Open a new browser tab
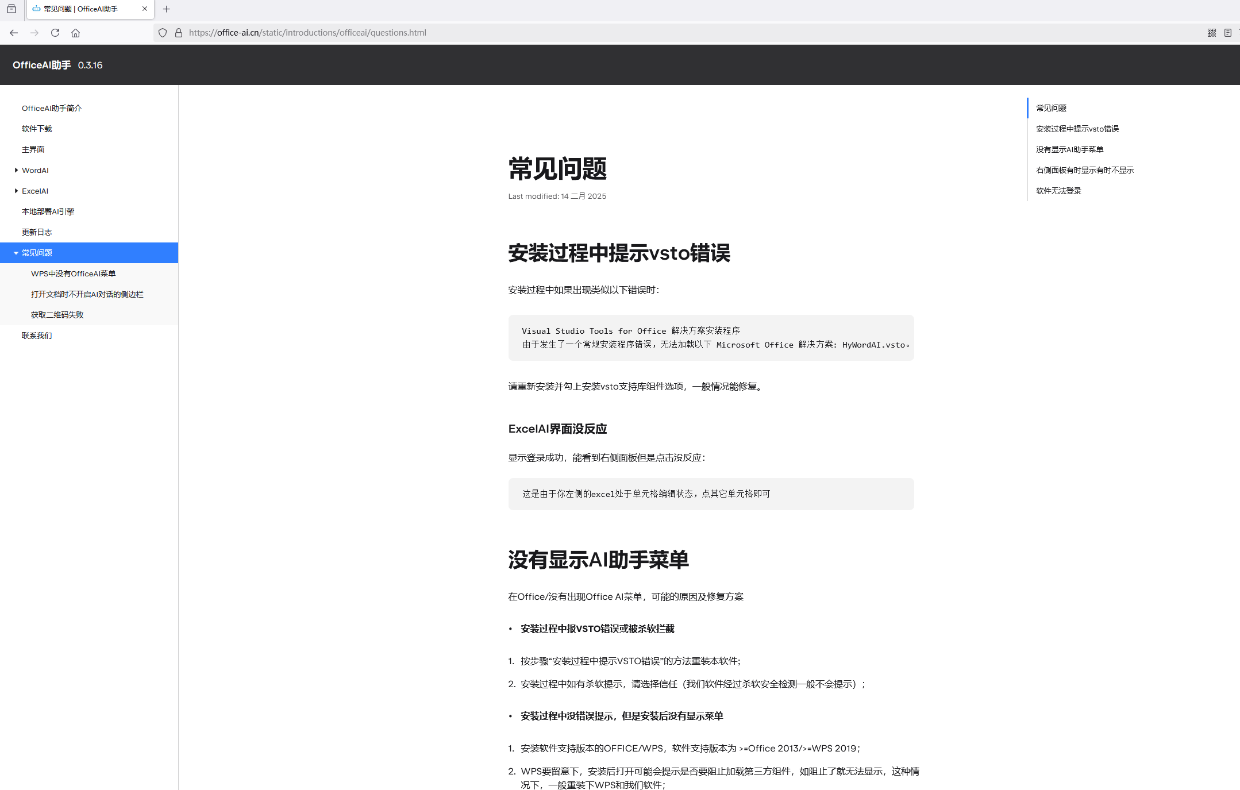 166,9
